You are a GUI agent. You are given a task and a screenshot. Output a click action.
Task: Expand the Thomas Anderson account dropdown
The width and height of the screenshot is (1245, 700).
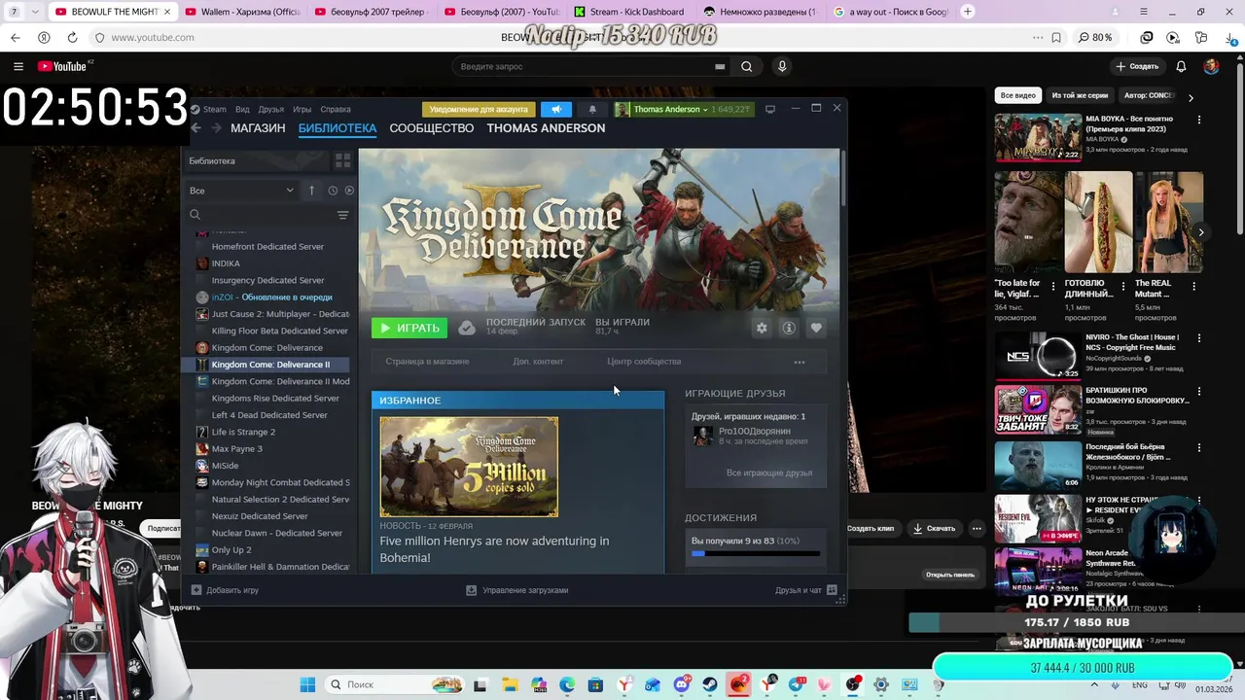(x=682, y=109)
